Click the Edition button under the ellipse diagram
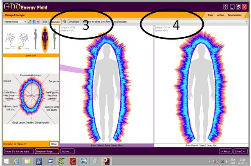This screenshot has height=166, width=251. tap(54, 144)
